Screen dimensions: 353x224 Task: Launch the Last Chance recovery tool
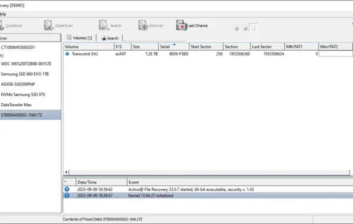click(192, 25)
